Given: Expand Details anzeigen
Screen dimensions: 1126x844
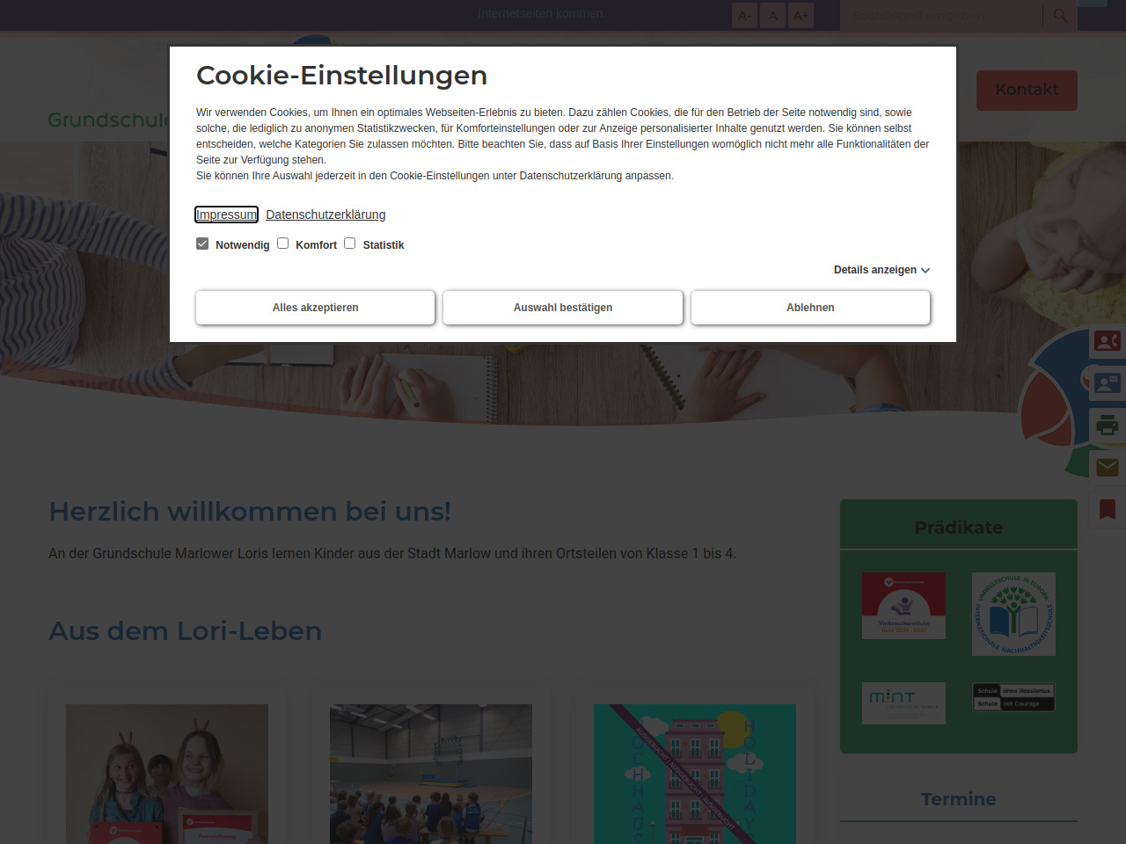Looking at the screenshot, I should 881,270.
